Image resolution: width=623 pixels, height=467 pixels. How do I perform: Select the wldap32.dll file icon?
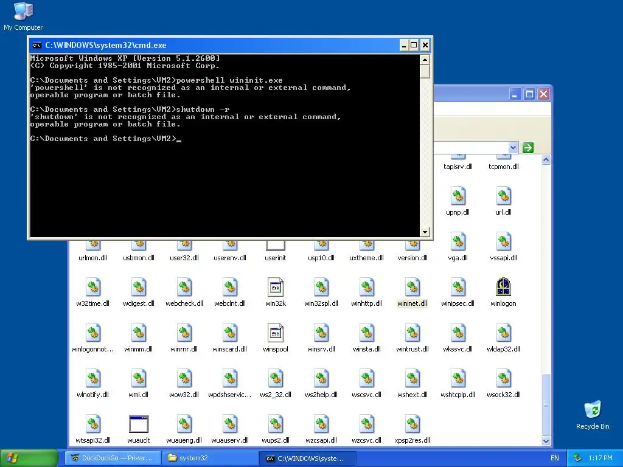pos(503,333)
